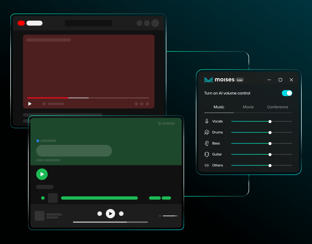This screenshot has height=244, width=312.
Task: Open the large profile avatar in video window
Action: [155, 23]
